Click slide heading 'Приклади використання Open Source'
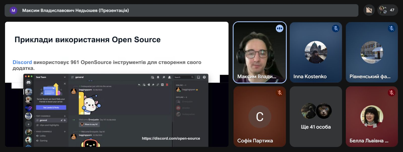 87,40
